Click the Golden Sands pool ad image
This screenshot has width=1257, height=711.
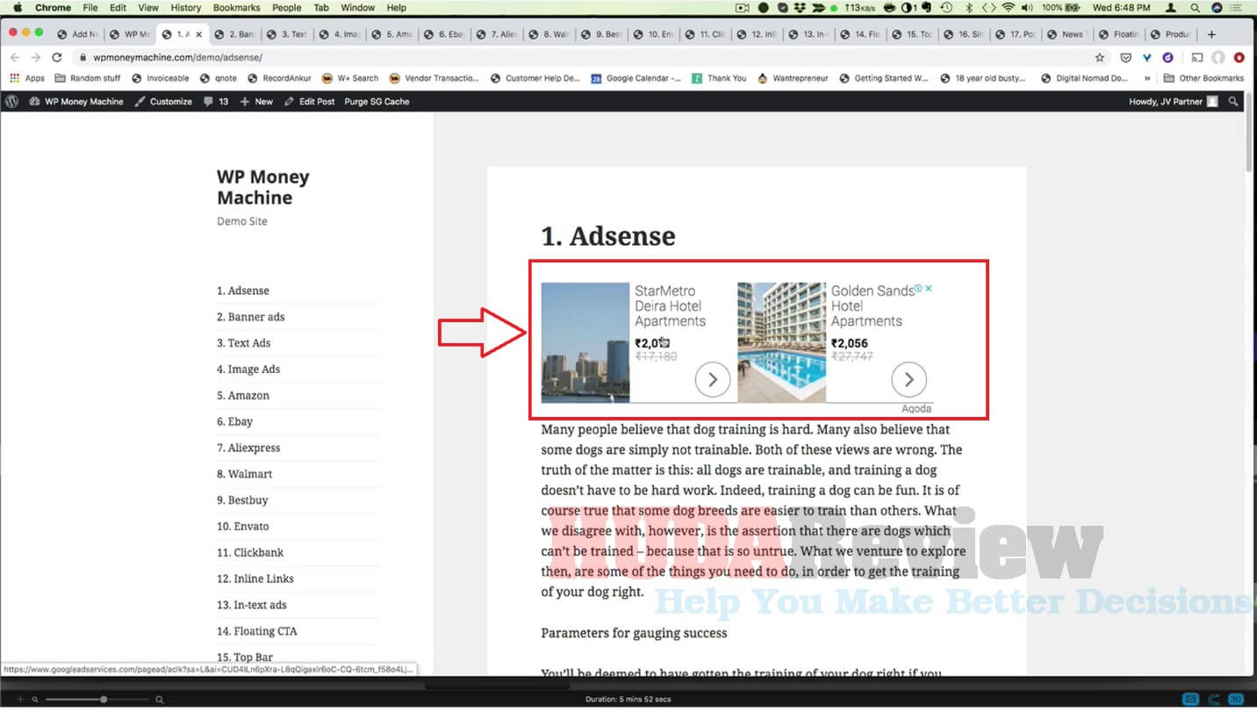pos(781,342)
